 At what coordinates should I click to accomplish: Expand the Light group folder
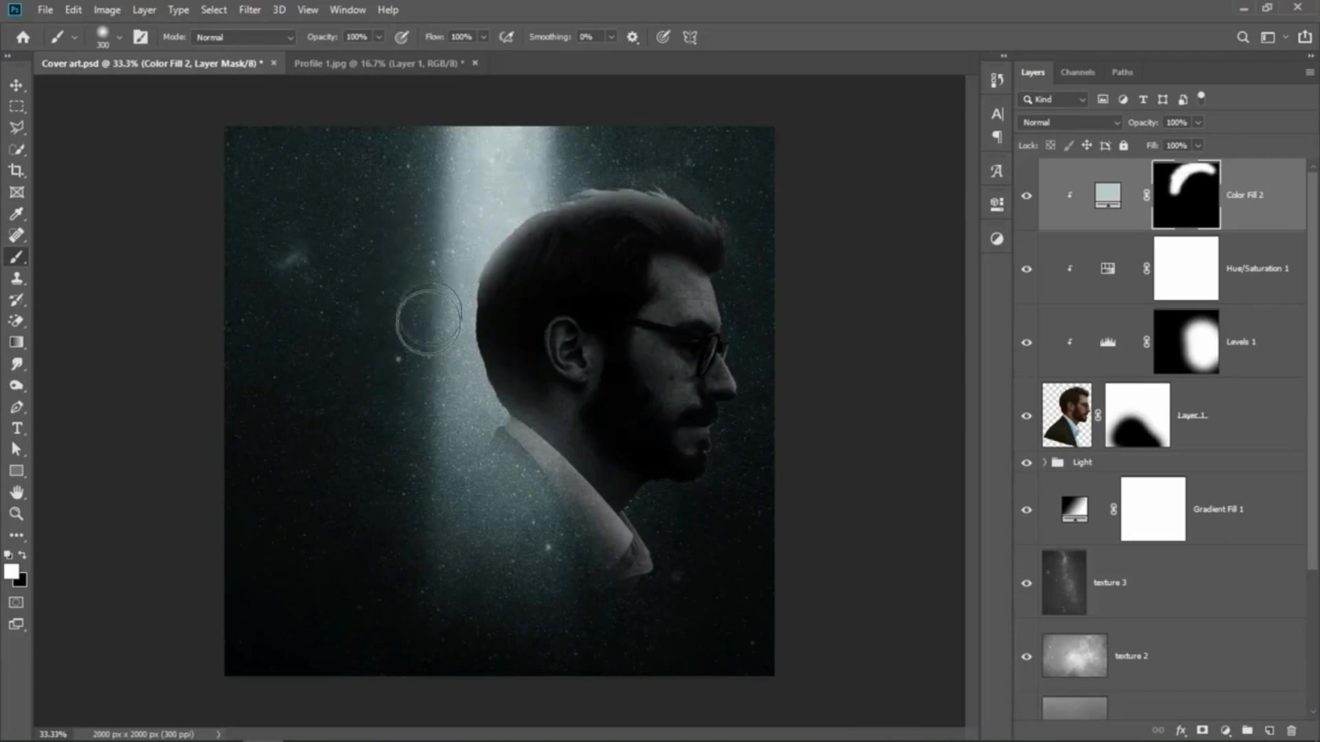[1044, 462]
